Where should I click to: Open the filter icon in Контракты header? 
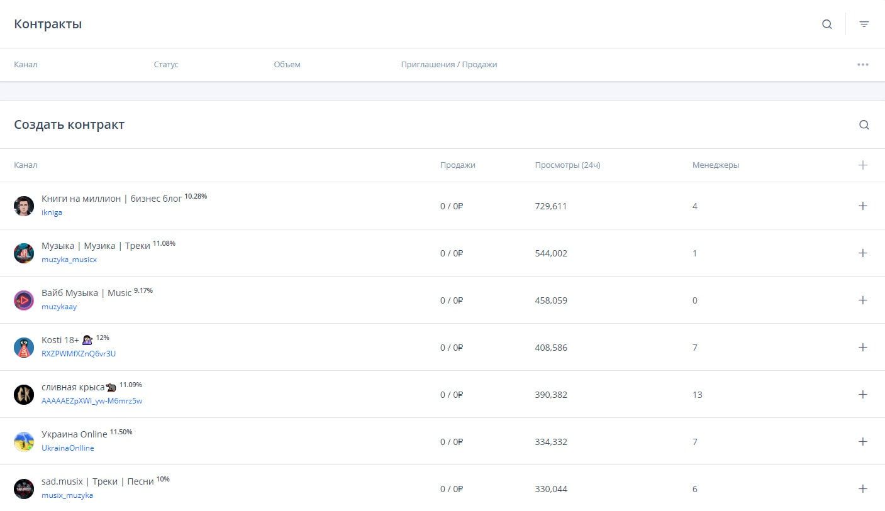[x=864, y=25]
